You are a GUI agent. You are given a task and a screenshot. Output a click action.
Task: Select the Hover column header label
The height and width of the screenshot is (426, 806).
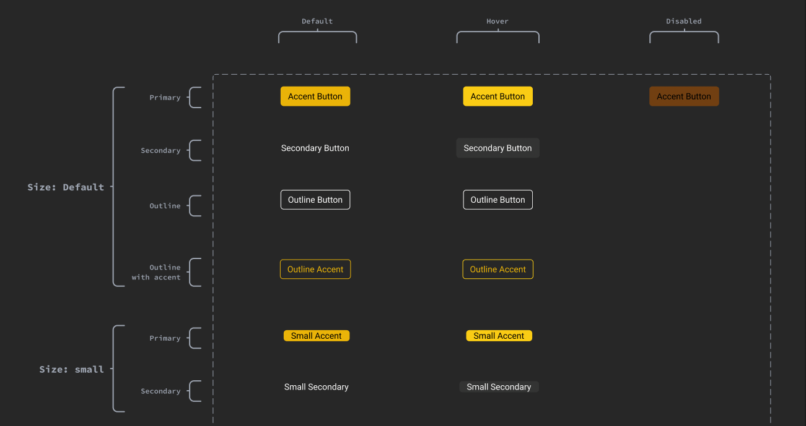(x=497, y=21)
